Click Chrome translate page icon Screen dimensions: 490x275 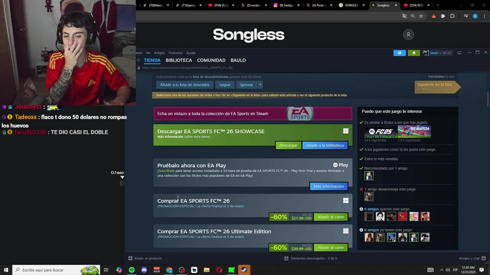point(405,16)
